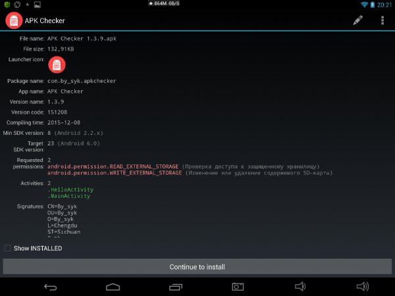
Task: Select compiling time 2015-12-08
Action: tap(64, 122)
